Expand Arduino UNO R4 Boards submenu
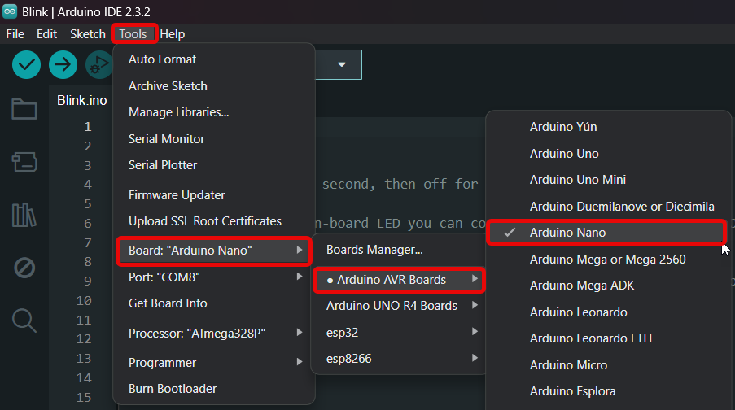The width and height of the screenshot is (735, 410). (x=399, y=306)
